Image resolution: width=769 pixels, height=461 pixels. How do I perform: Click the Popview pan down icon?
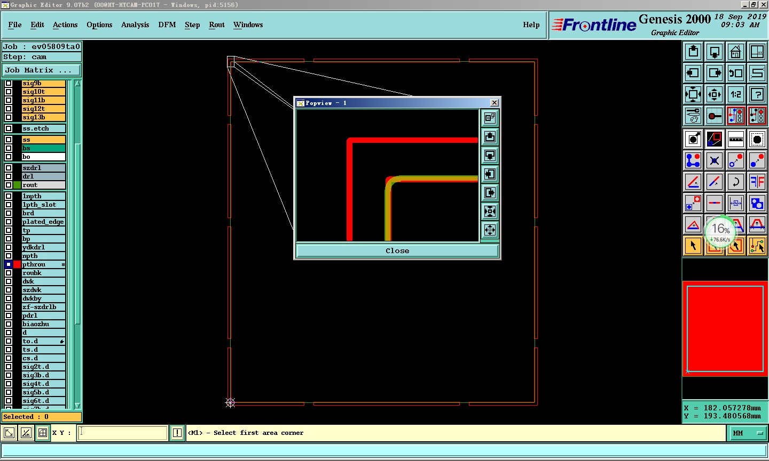coord(490,156)
